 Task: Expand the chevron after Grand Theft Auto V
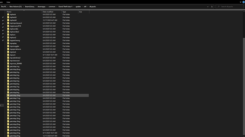[x=74, y=6]
